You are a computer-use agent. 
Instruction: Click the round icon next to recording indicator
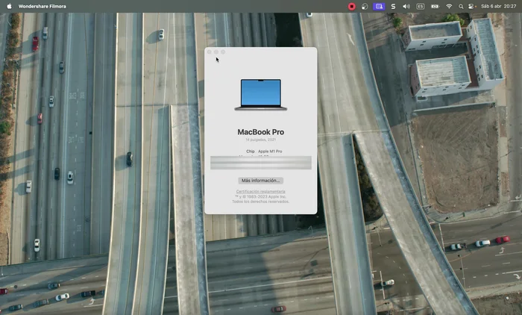(x=365, y=6)
